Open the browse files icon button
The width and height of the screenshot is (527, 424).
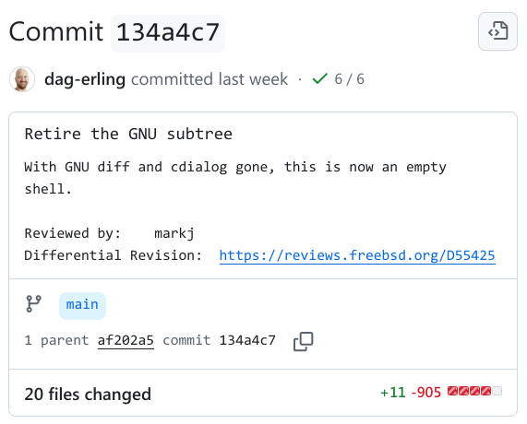[x=497, y=31]
